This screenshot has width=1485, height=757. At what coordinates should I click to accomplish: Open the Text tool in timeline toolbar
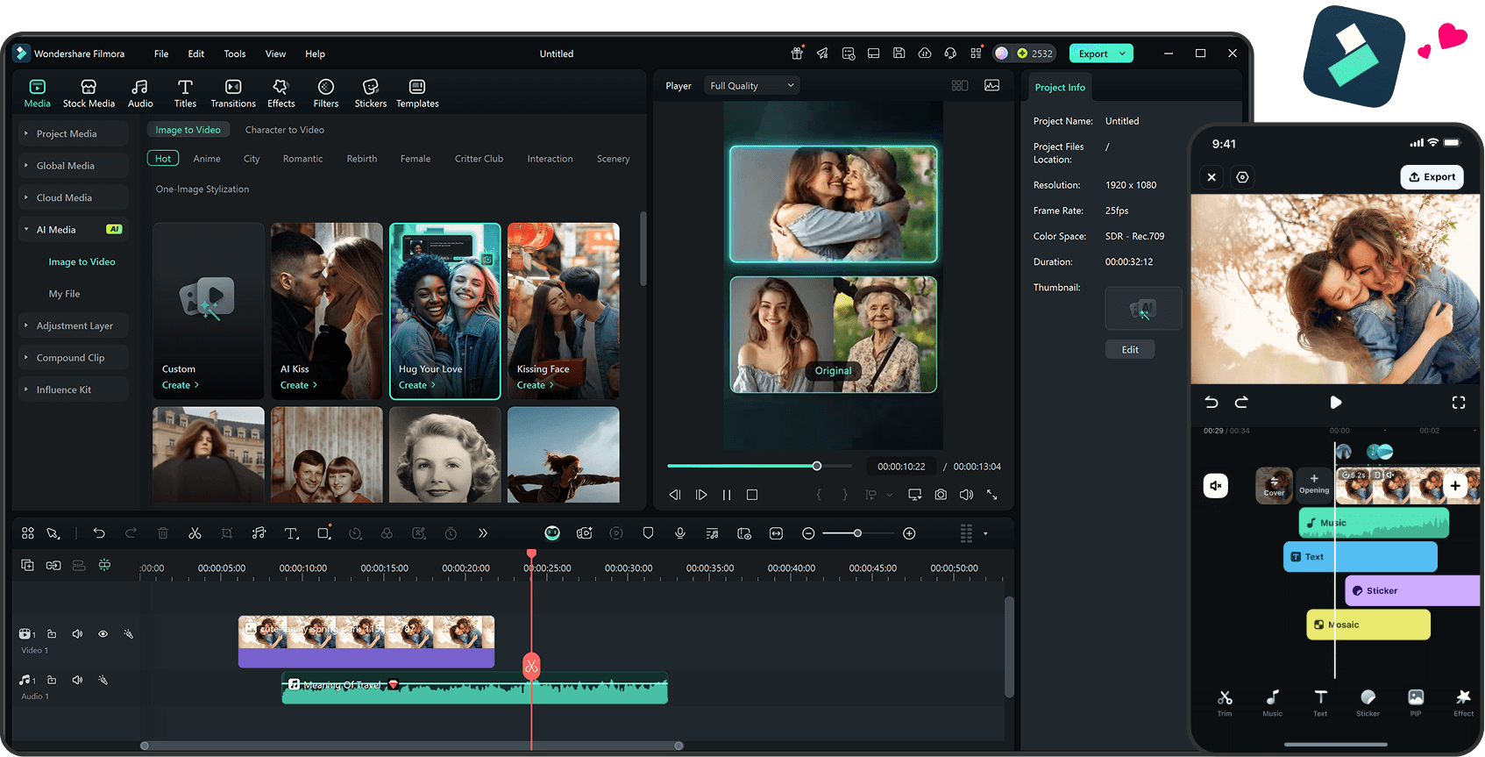point(291,533)
